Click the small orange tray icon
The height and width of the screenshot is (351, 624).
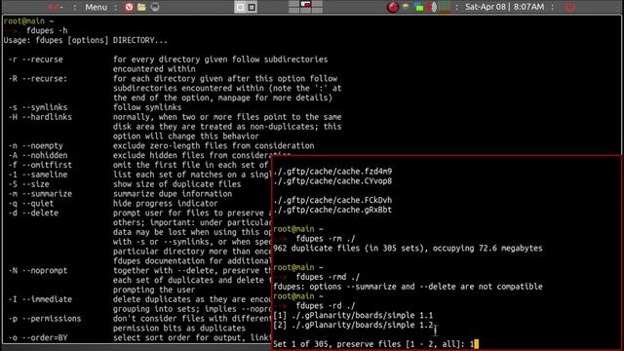[406, 7]
